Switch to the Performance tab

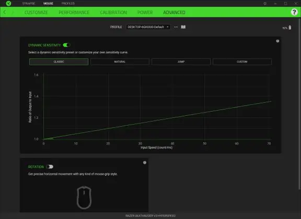(74, 13)
